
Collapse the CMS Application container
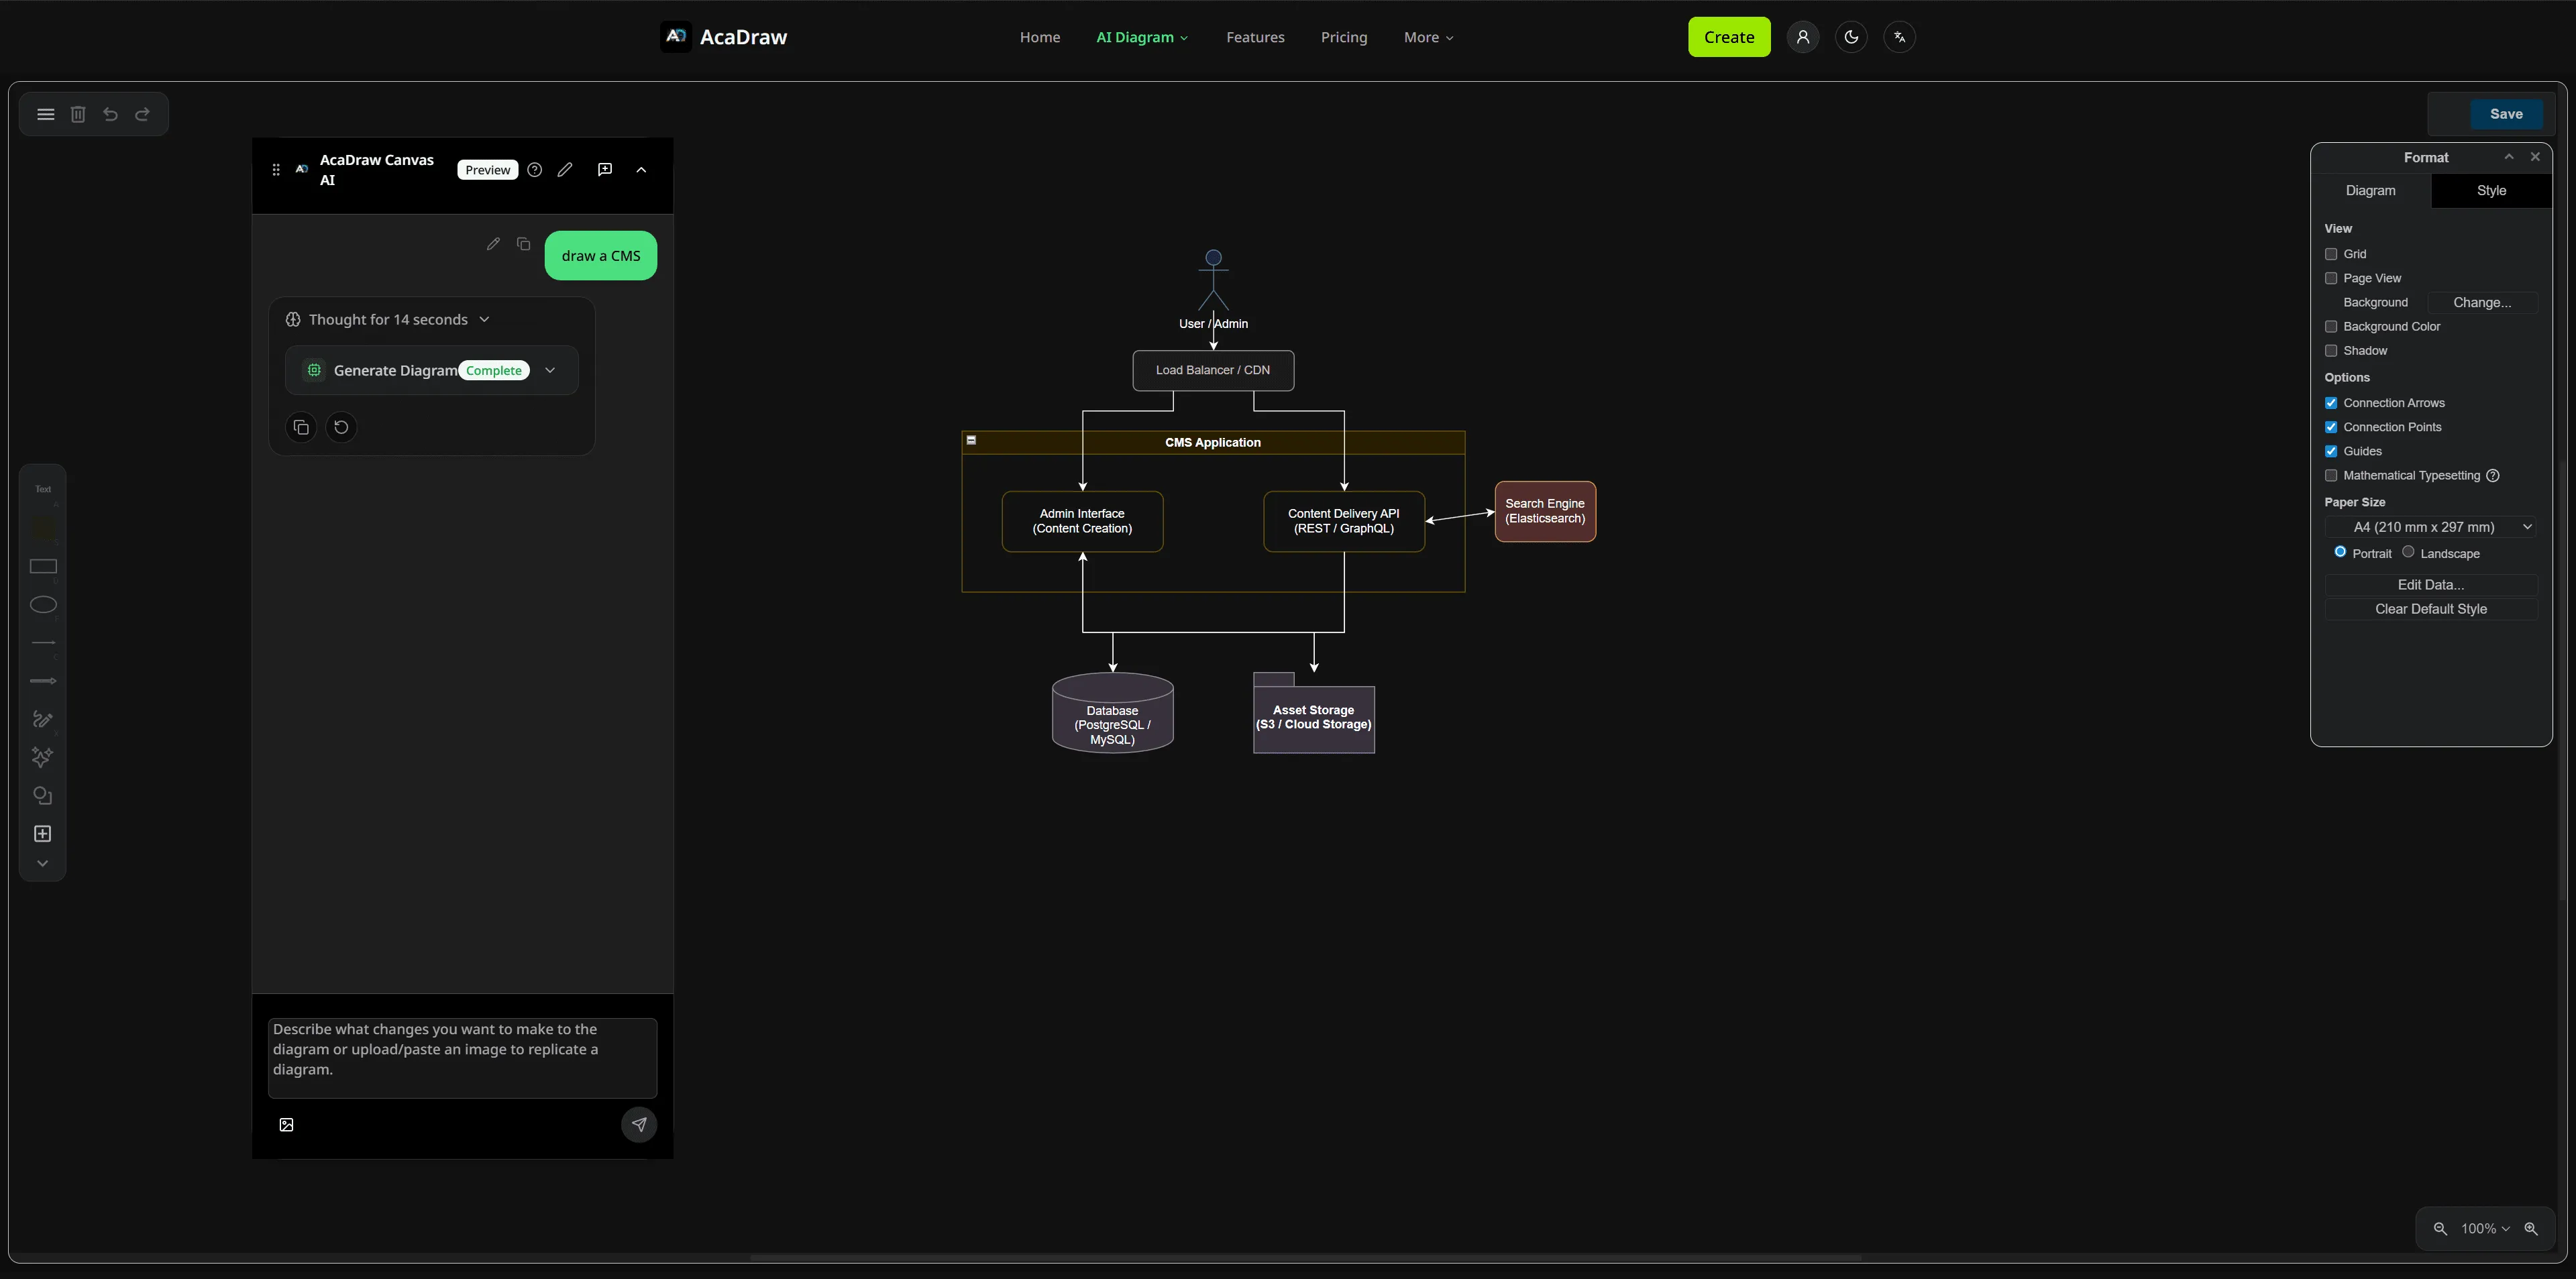click(x=971, y=440)
